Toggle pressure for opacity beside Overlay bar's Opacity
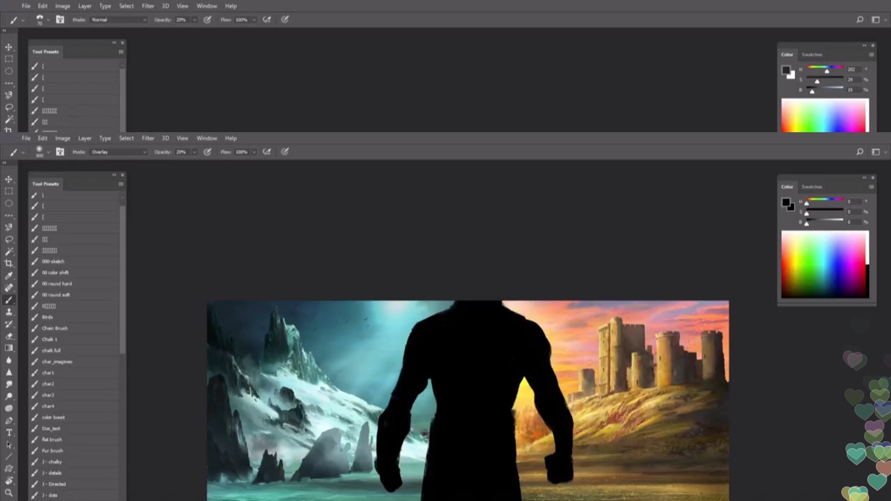The height and width of the screenshot is (501, 891). pyautogui.click(x=207, y=152)
